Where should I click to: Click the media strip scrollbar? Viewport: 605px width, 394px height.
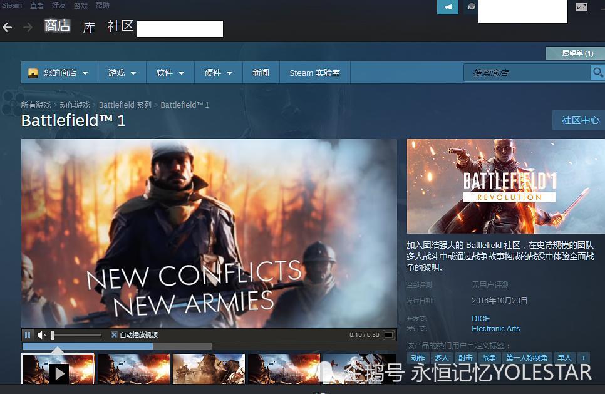coord(116,346)
